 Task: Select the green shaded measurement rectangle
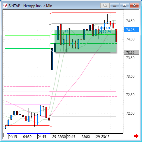coord(85,41)
